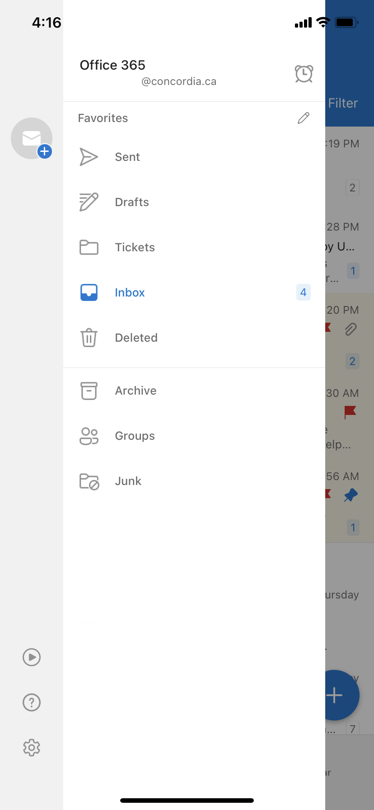Screen dimensions: 374x810
Task: Click the Deleted trash can icon
Action: 89,338
